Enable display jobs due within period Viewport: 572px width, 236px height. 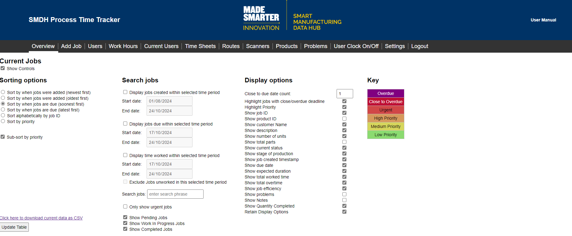(125, 124)
